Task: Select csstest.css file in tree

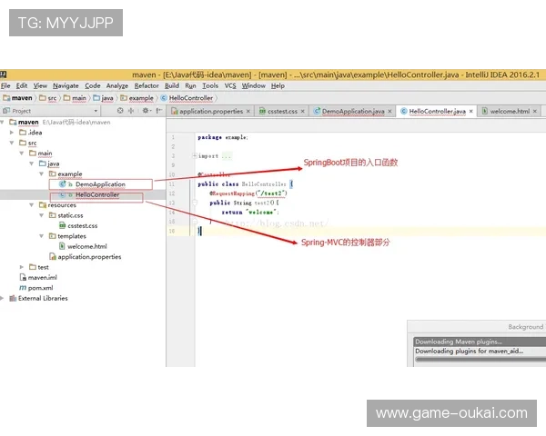Action: pyautogui.click(x=82, y=225)
